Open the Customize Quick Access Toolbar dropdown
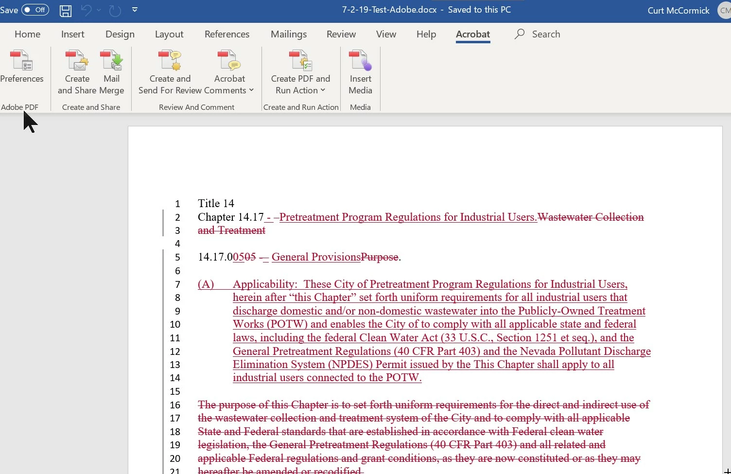The height and width of the screenshot is (474, 731). [135, 10]
